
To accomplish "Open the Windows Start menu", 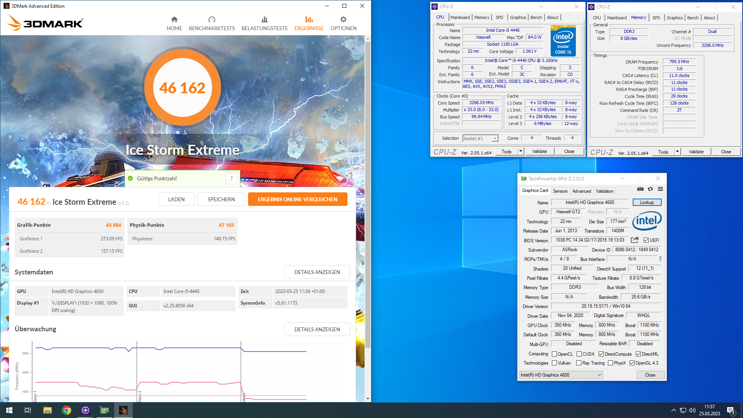I will pos(9,410).
